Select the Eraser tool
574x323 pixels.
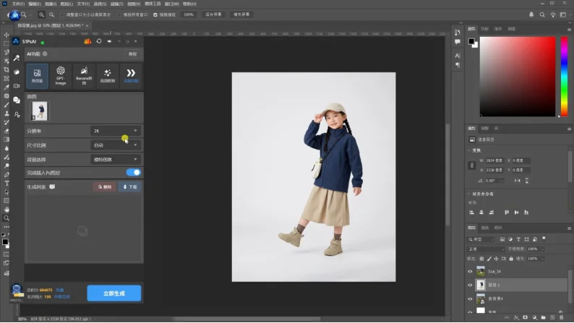(x=7, y=131)
